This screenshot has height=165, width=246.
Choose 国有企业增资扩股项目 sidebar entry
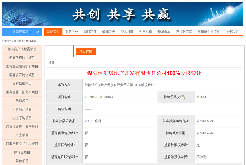(22, 66)
